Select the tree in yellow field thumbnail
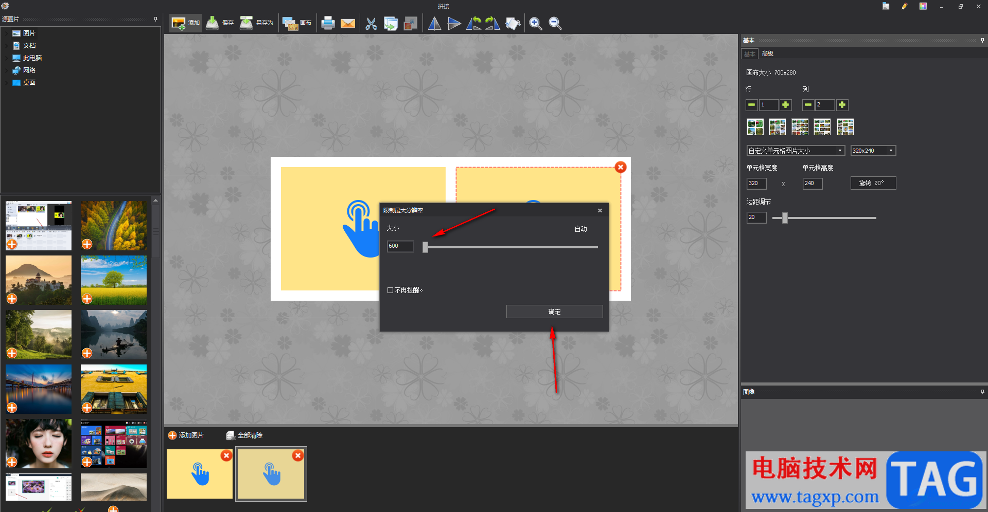988x512 pixels. coord(114,280)
